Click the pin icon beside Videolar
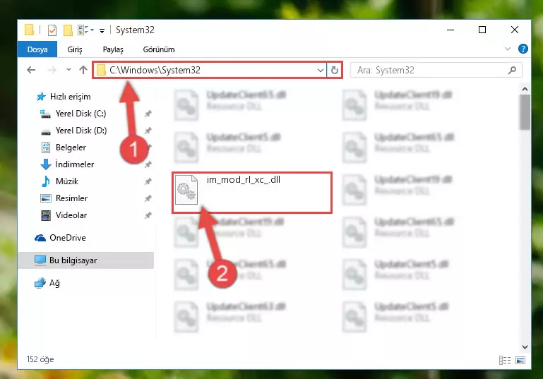 tap(148, 215)
